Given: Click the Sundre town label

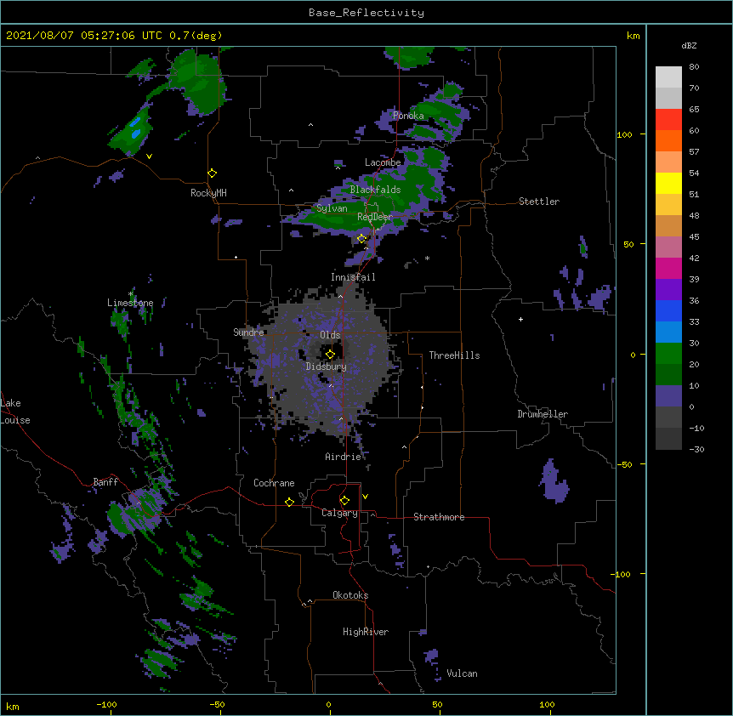Looking at the screenshot, I should click(x=248, y=332).
